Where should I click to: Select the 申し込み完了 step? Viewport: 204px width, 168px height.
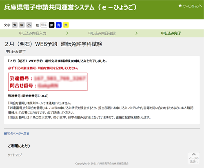(171, 33)
